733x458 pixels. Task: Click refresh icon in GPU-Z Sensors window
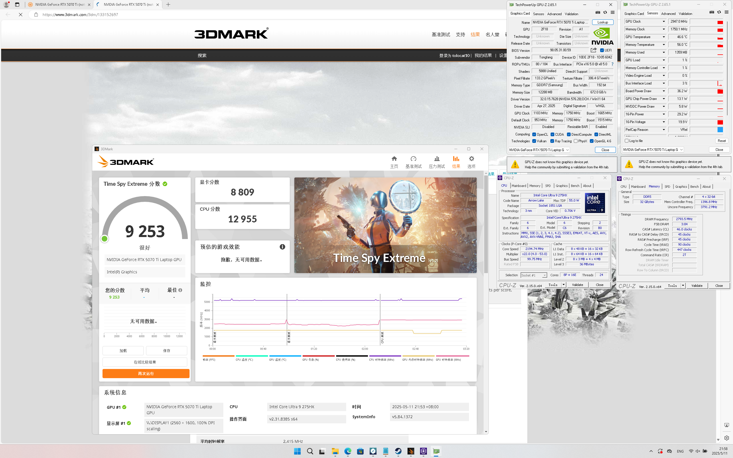coord(719,12)
